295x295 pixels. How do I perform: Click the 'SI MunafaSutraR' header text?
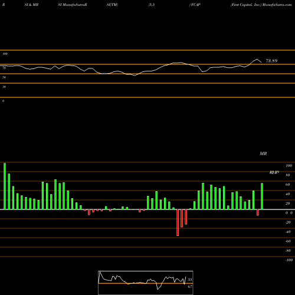coord(73,5)
